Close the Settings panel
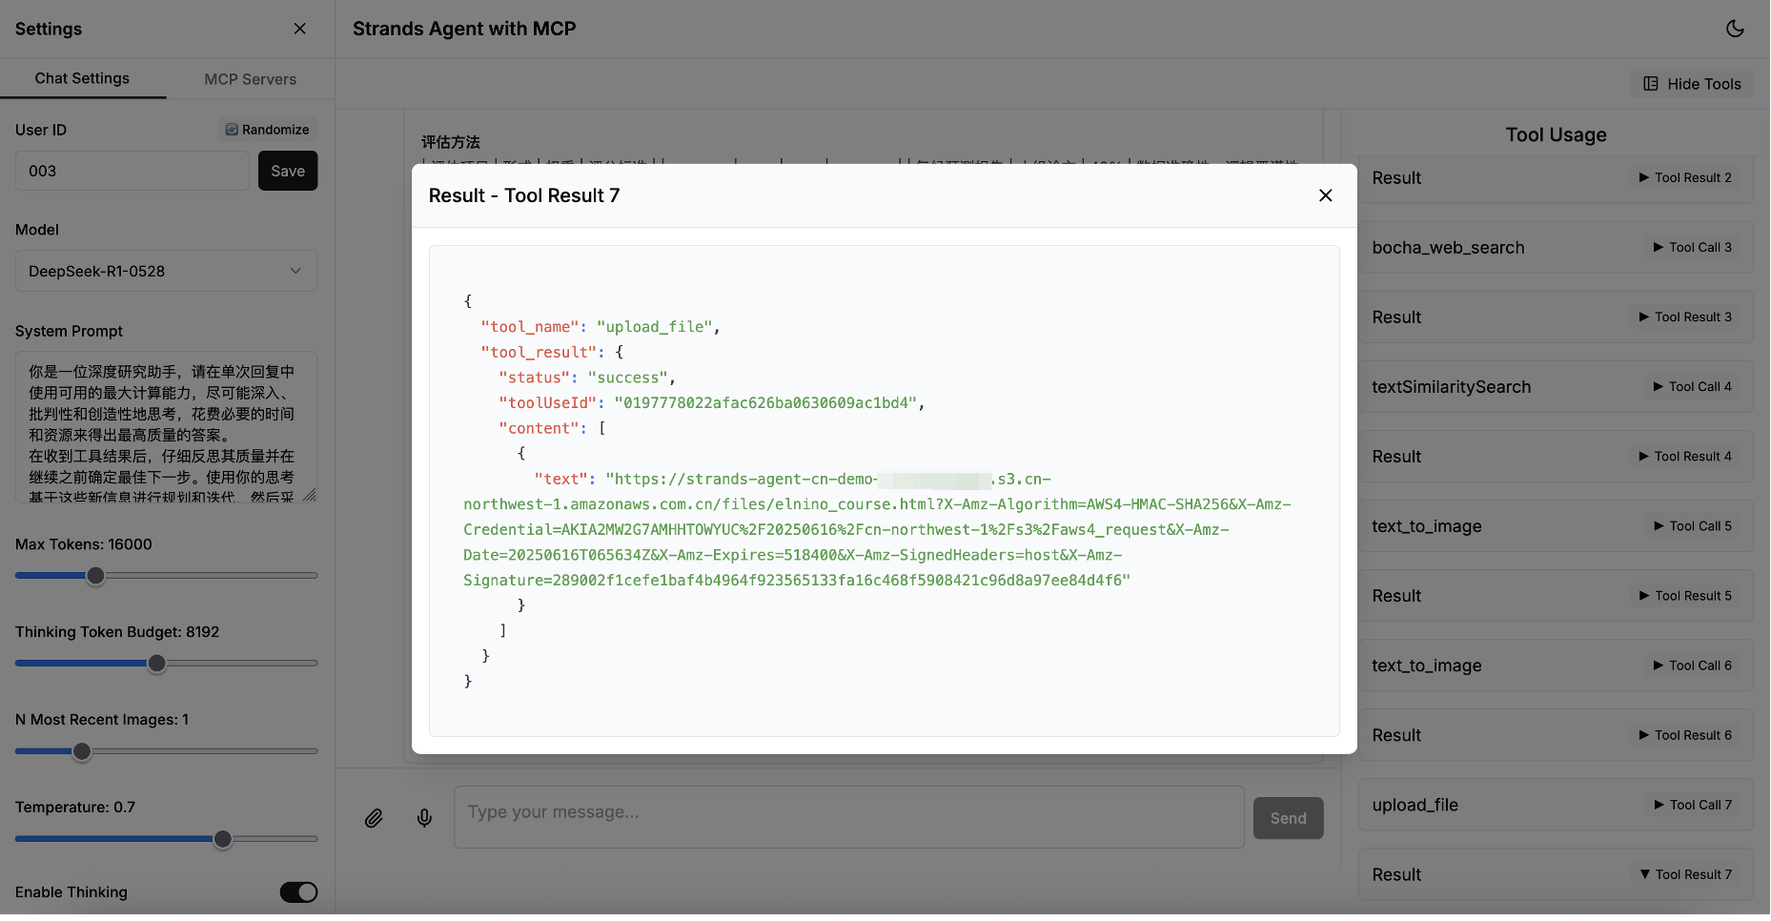The image size is (1771, 921). pos(299,29)
